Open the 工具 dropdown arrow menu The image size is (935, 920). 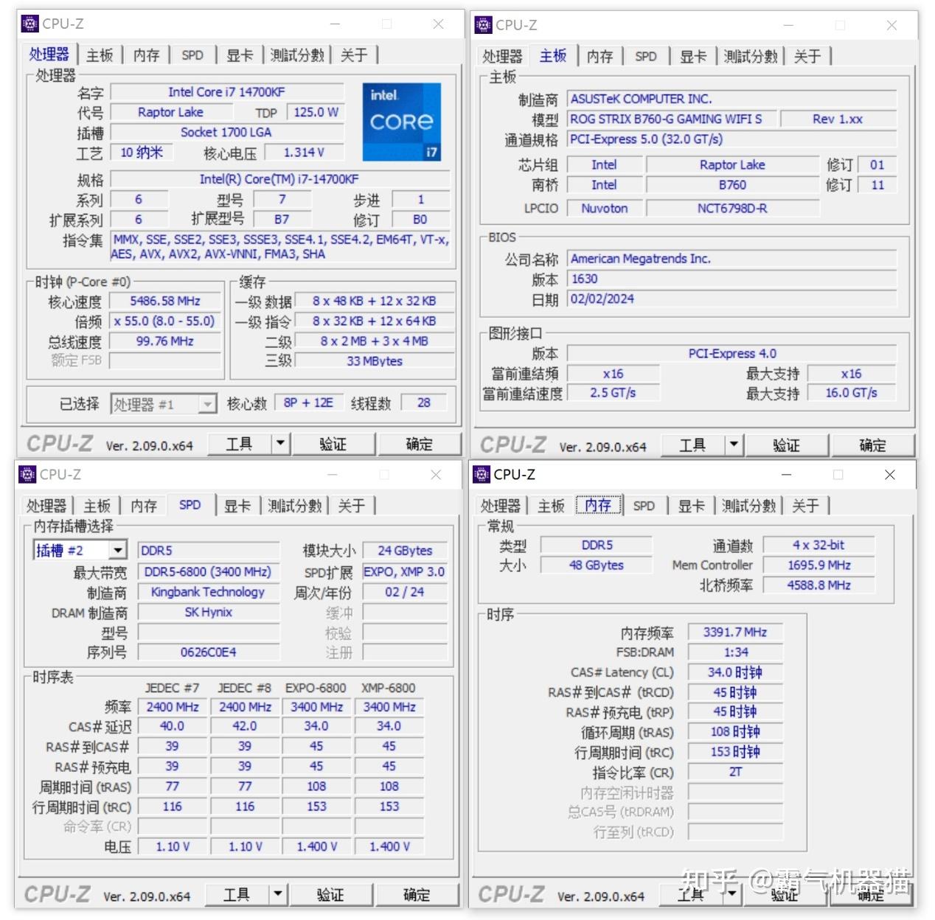point(279,443)
